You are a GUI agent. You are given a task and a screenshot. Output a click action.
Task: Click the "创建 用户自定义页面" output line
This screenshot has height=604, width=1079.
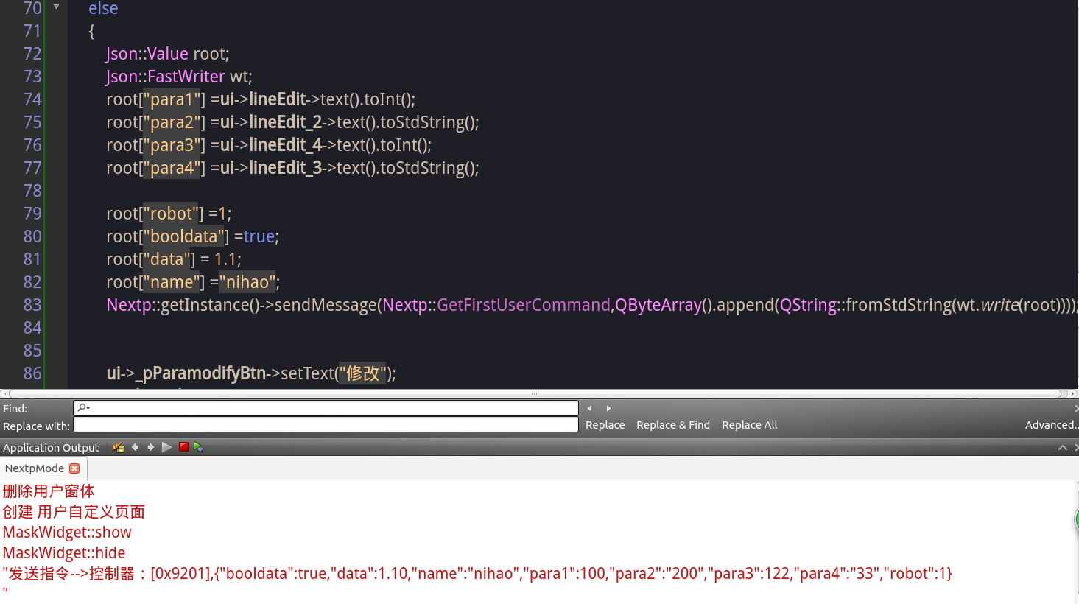(74, 512)
